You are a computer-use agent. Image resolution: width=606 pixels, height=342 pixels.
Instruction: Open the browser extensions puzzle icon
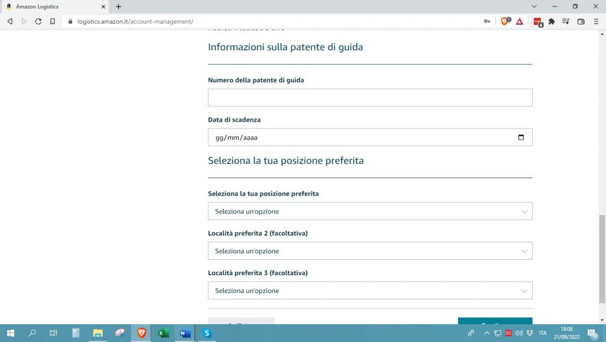552,21
